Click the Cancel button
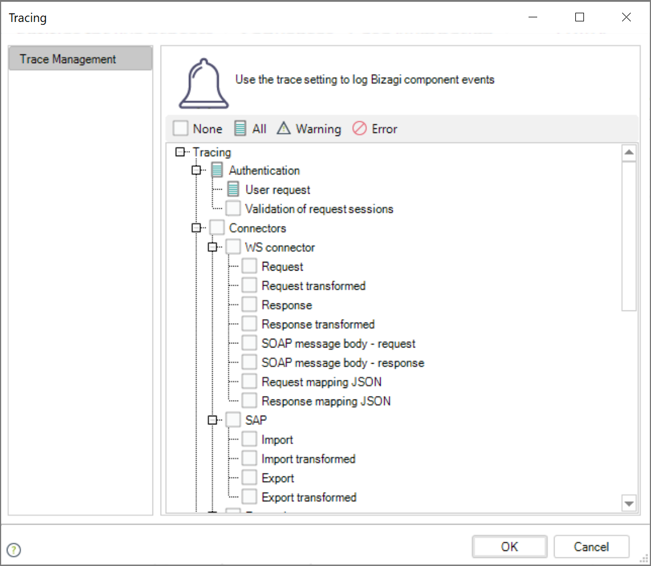The width and height of the screenshot is (651, 566). coord(592,546)
